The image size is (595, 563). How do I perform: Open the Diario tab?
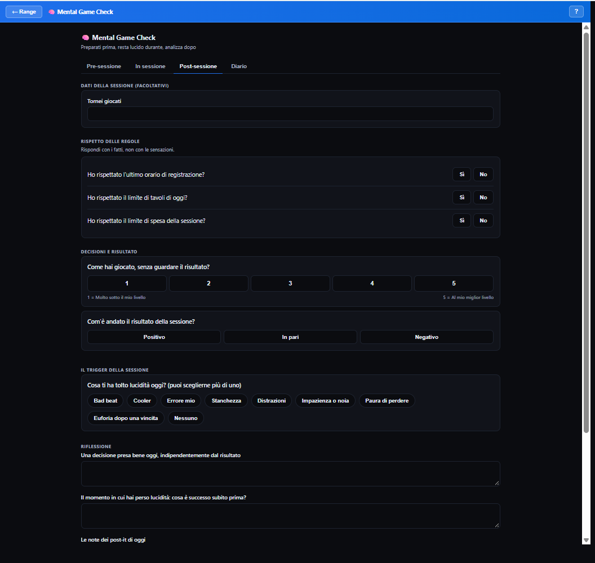239,66
